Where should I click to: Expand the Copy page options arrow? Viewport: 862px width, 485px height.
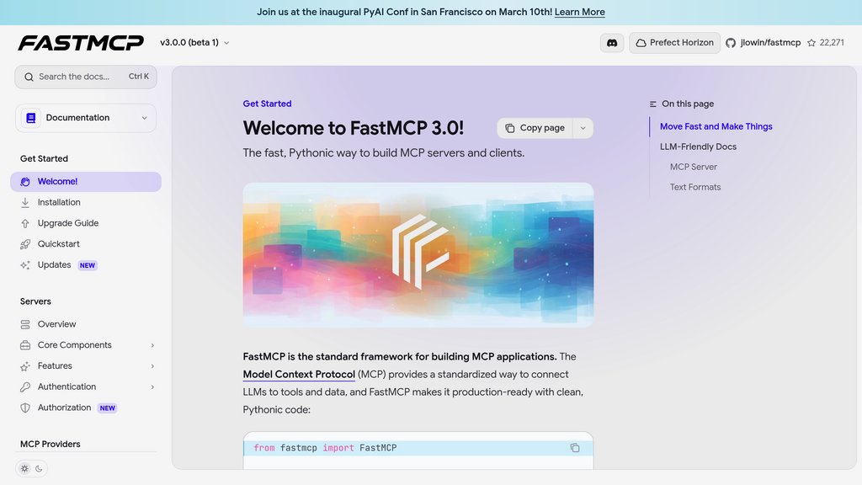pos(583,128)
